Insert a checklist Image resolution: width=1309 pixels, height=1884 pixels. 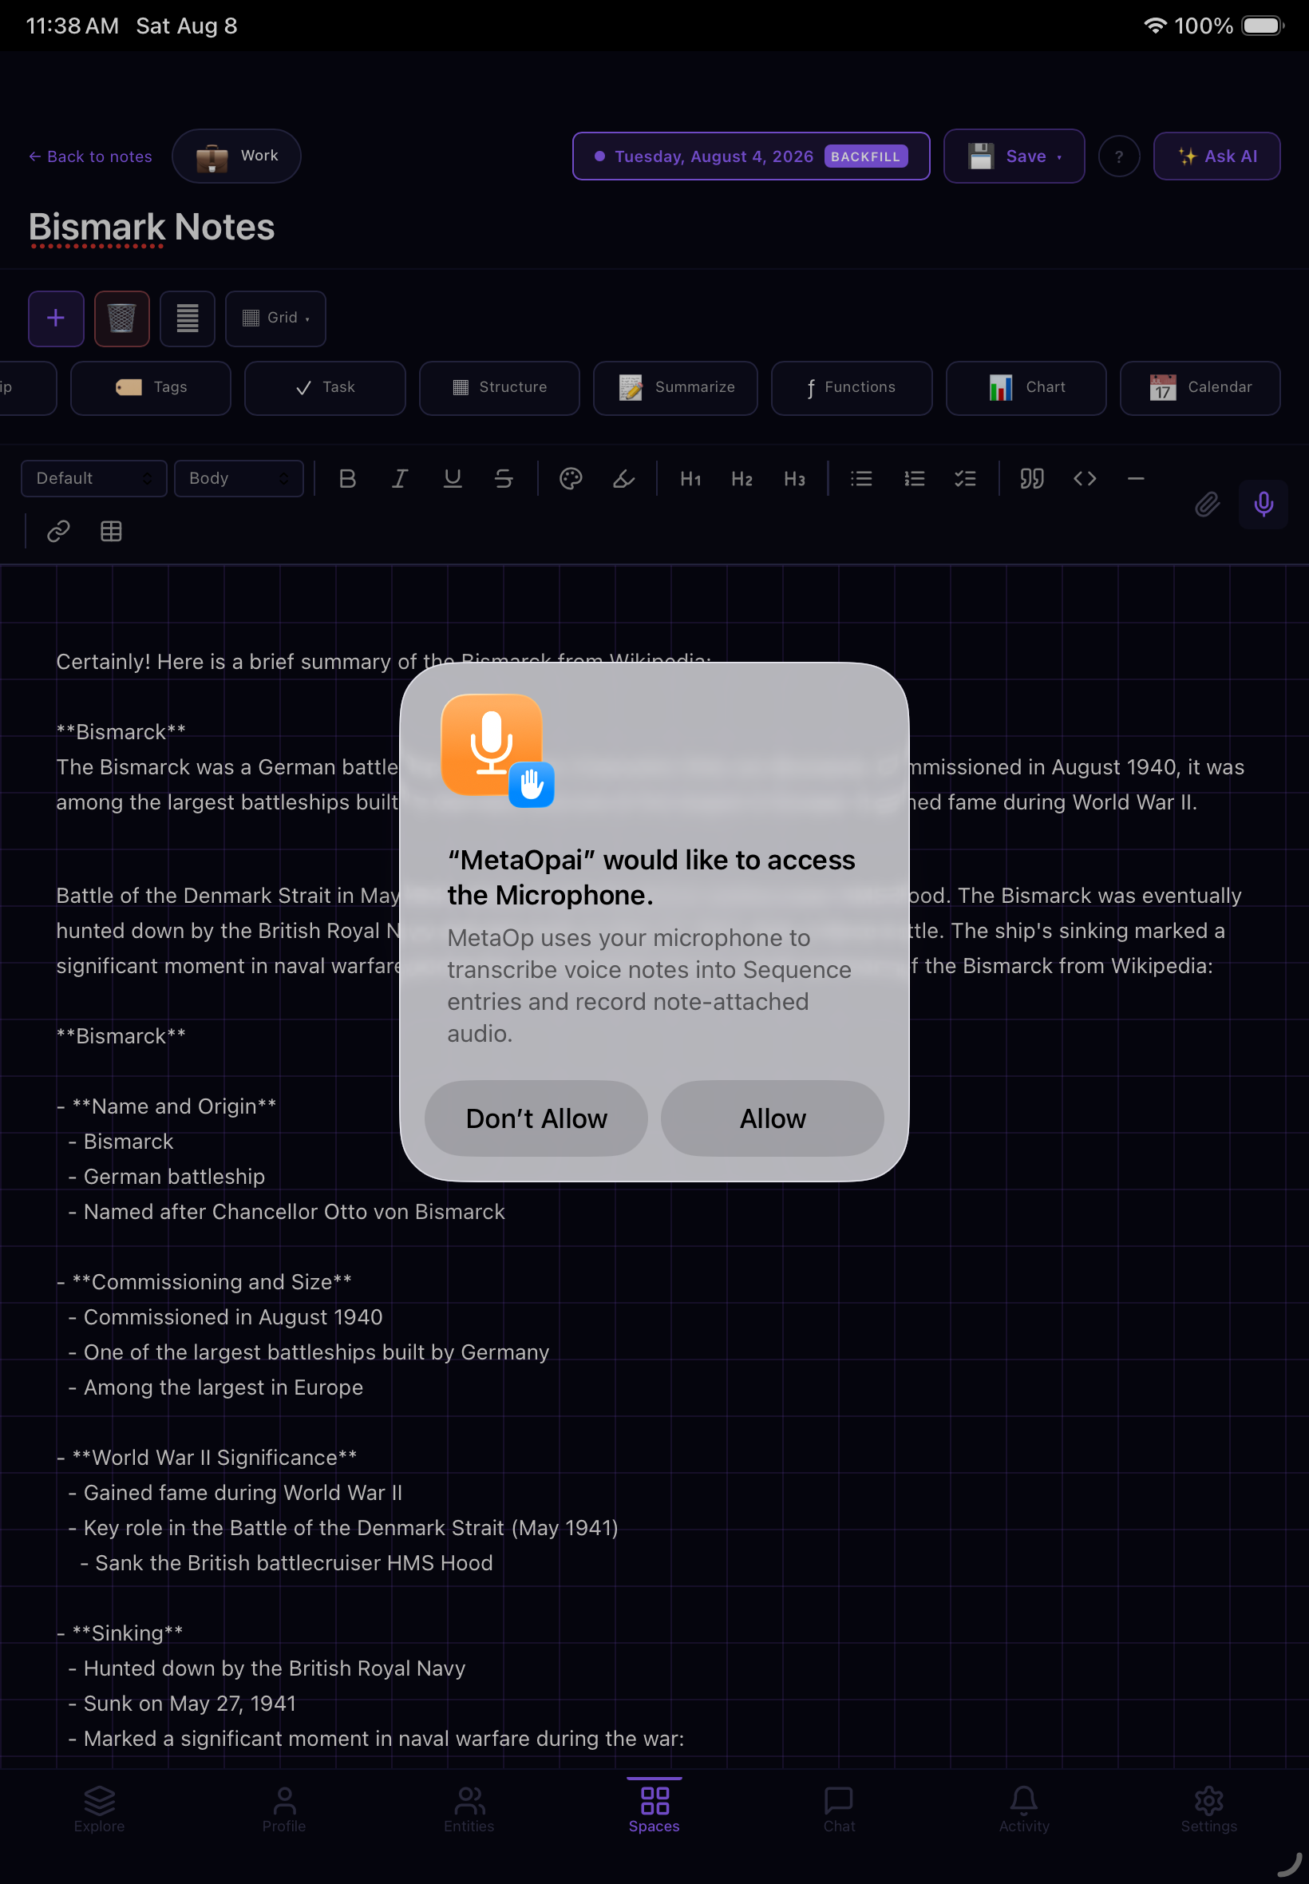(x=965, y=479)
